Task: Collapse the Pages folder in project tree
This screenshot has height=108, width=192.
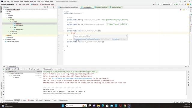Action: (11, 22)
